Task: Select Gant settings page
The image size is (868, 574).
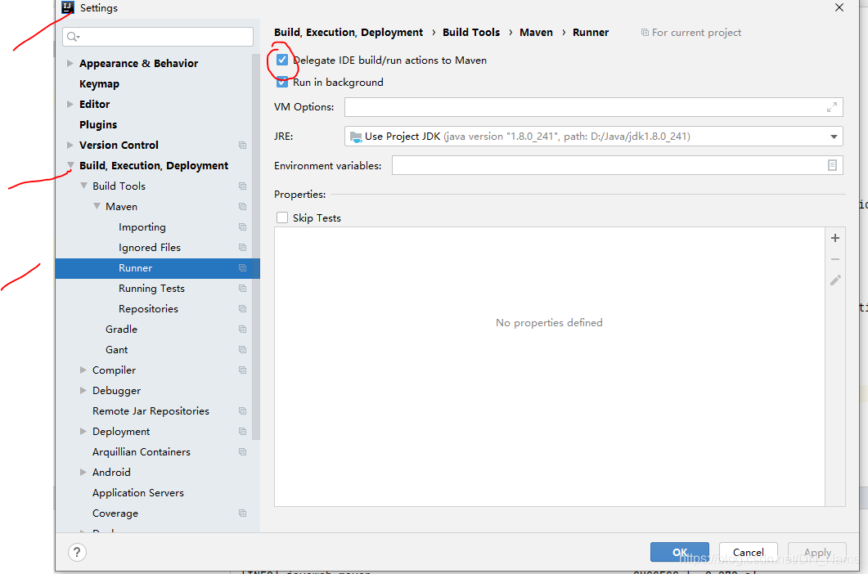Action: 116,350
